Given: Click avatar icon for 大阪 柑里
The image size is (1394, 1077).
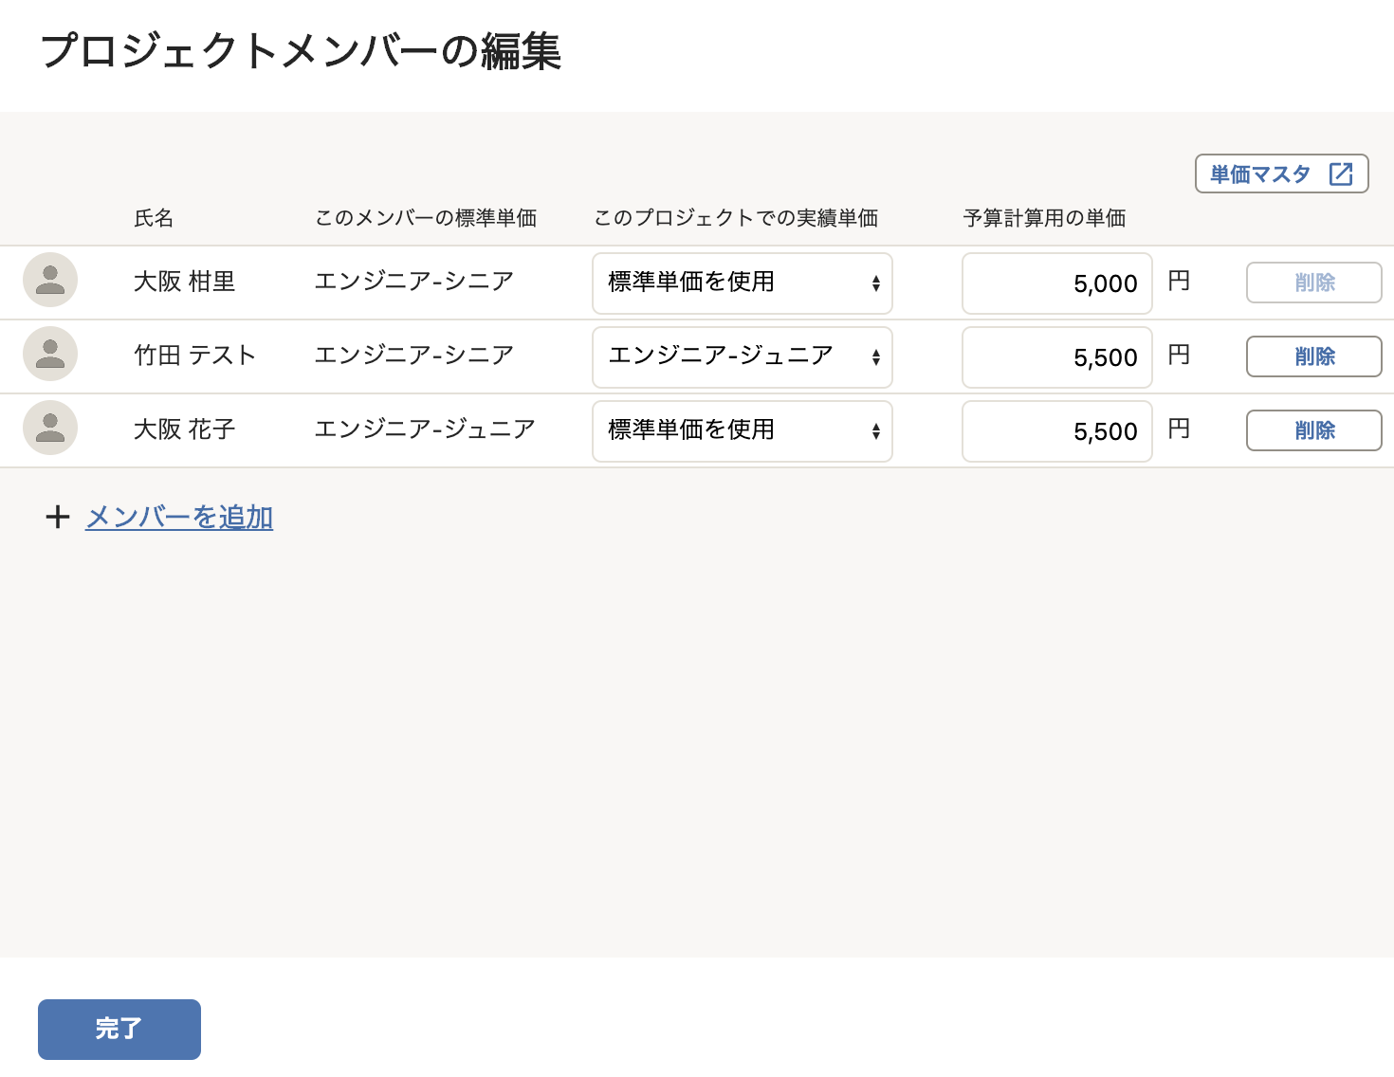Looking at the screenshot, I should pyautogui.click(x=50, y=280).
